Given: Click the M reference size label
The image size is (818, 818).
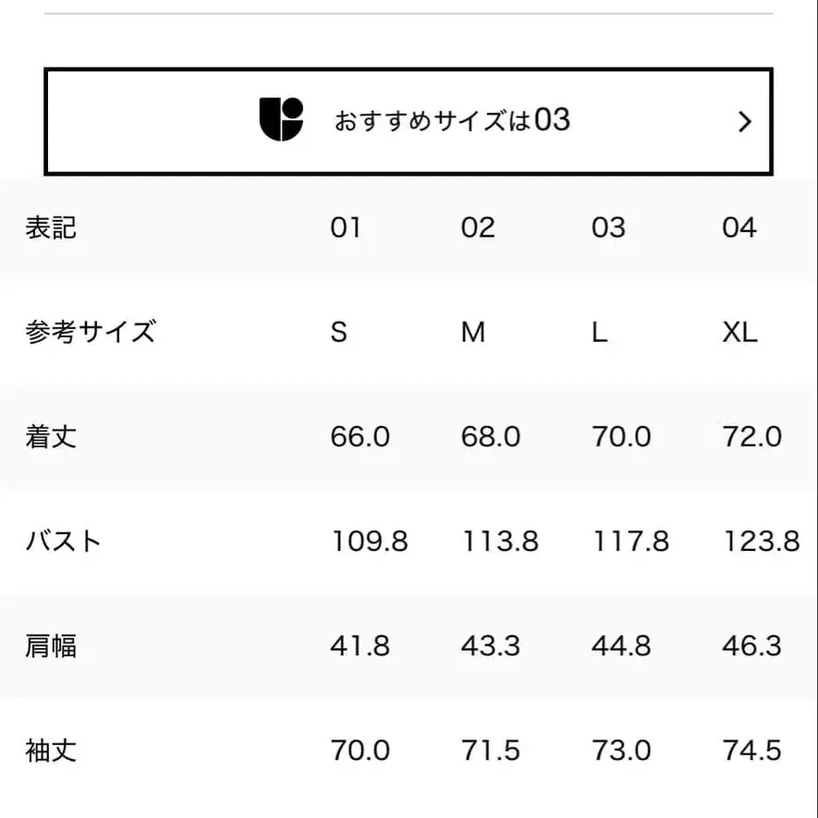Looking at the screenshot, I should 471,332.
